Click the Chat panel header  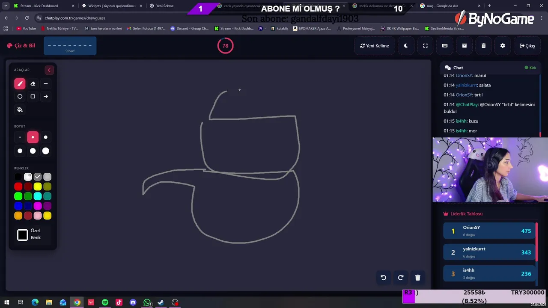(490, 68)
